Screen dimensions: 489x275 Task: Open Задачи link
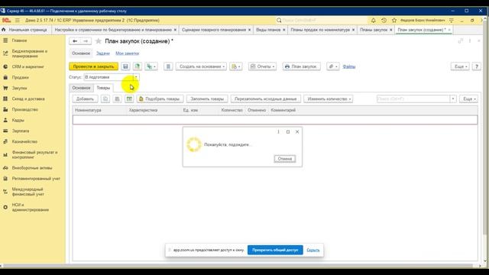click(x=102, y=53)
